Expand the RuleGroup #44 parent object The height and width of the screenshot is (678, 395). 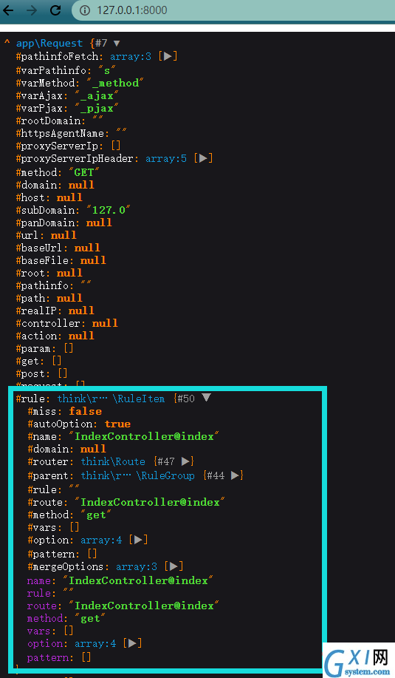[235, 475]
